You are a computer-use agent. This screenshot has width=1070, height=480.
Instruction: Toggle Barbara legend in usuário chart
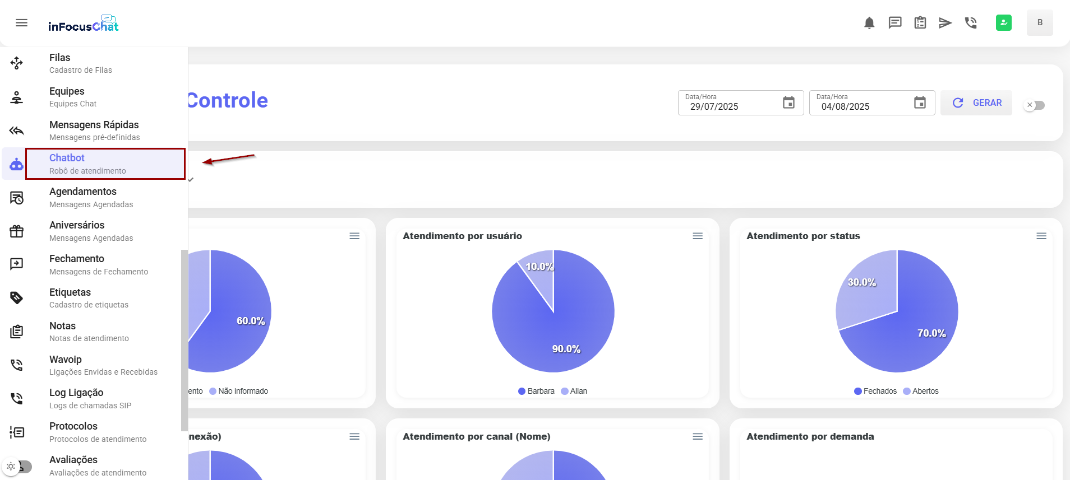[536, 391]
